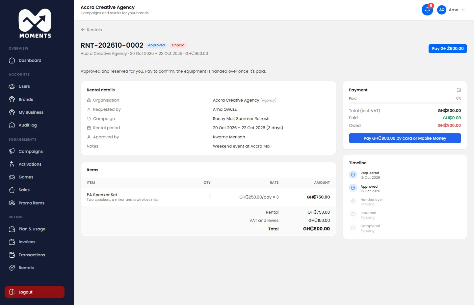Click the Payment card wallet icon

pyautogui.click(x=459, y=90)
